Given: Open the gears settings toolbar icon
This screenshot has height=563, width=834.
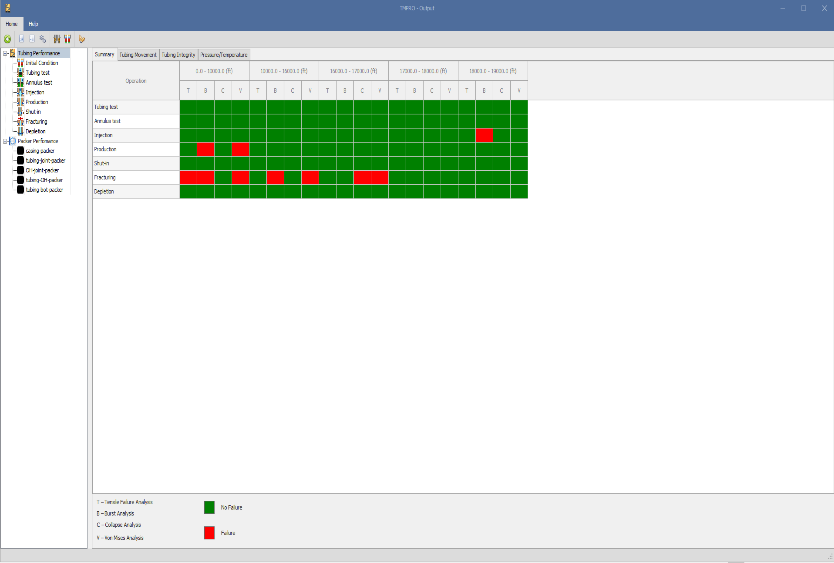Looking at the screenshot, I should click(x=43, y=39).
